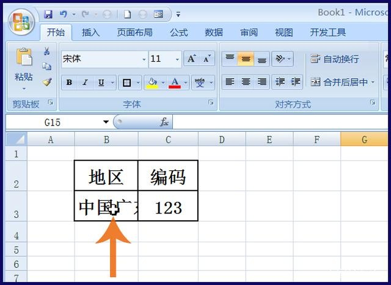This screenshot has height=285, width=391.
Task: Open the 字体 dialog launcher
Action: click(x=211, y=102)
